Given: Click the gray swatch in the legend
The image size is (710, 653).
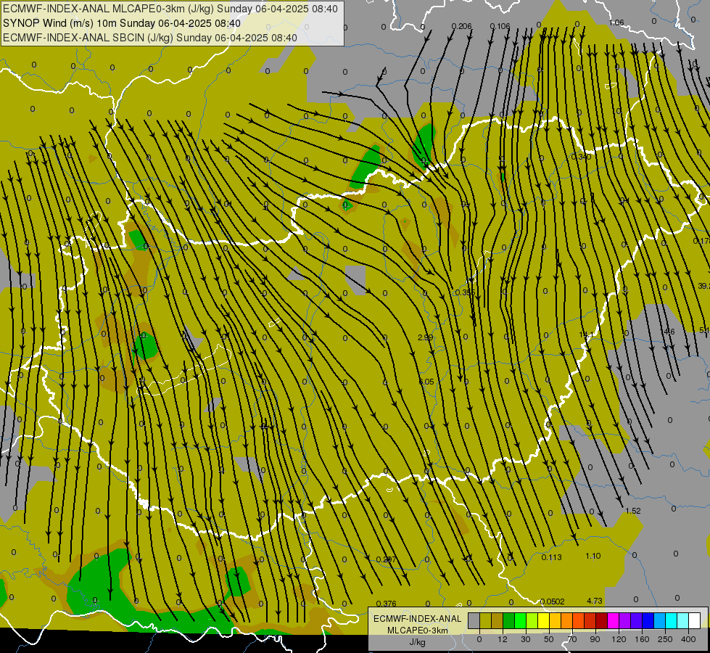Looking at the screenshot, I should [x=474, y=620].
